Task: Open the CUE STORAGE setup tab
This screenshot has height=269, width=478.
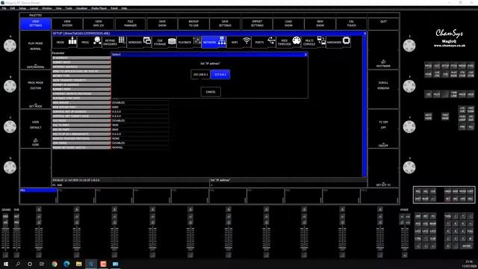Action: pos(164,42)
